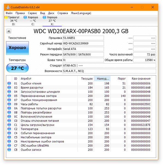Click the Интерфейс field Serial ATA
163x165 pixels.
pos(83,49)
